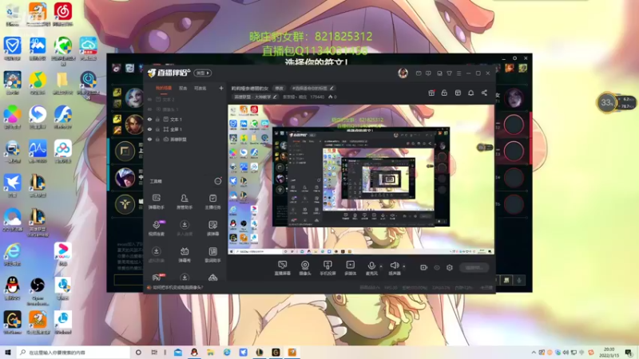Edit the 英雄联盟 category label

coord(255,97)
